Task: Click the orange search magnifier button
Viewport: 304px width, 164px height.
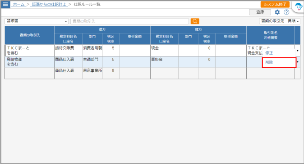Action: [195, 21]
